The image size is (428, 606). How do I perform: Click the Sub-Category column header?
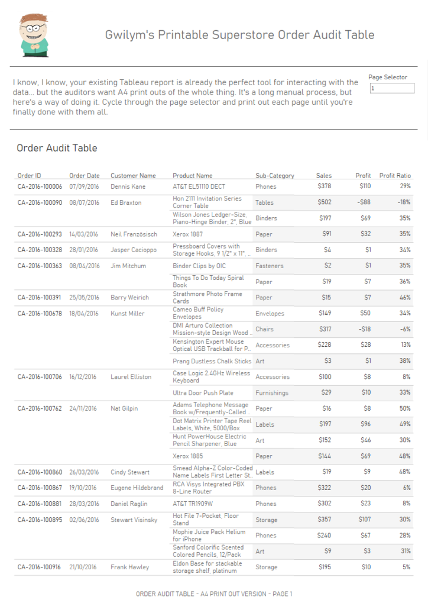pyautogui.click(x=274, y=175)
